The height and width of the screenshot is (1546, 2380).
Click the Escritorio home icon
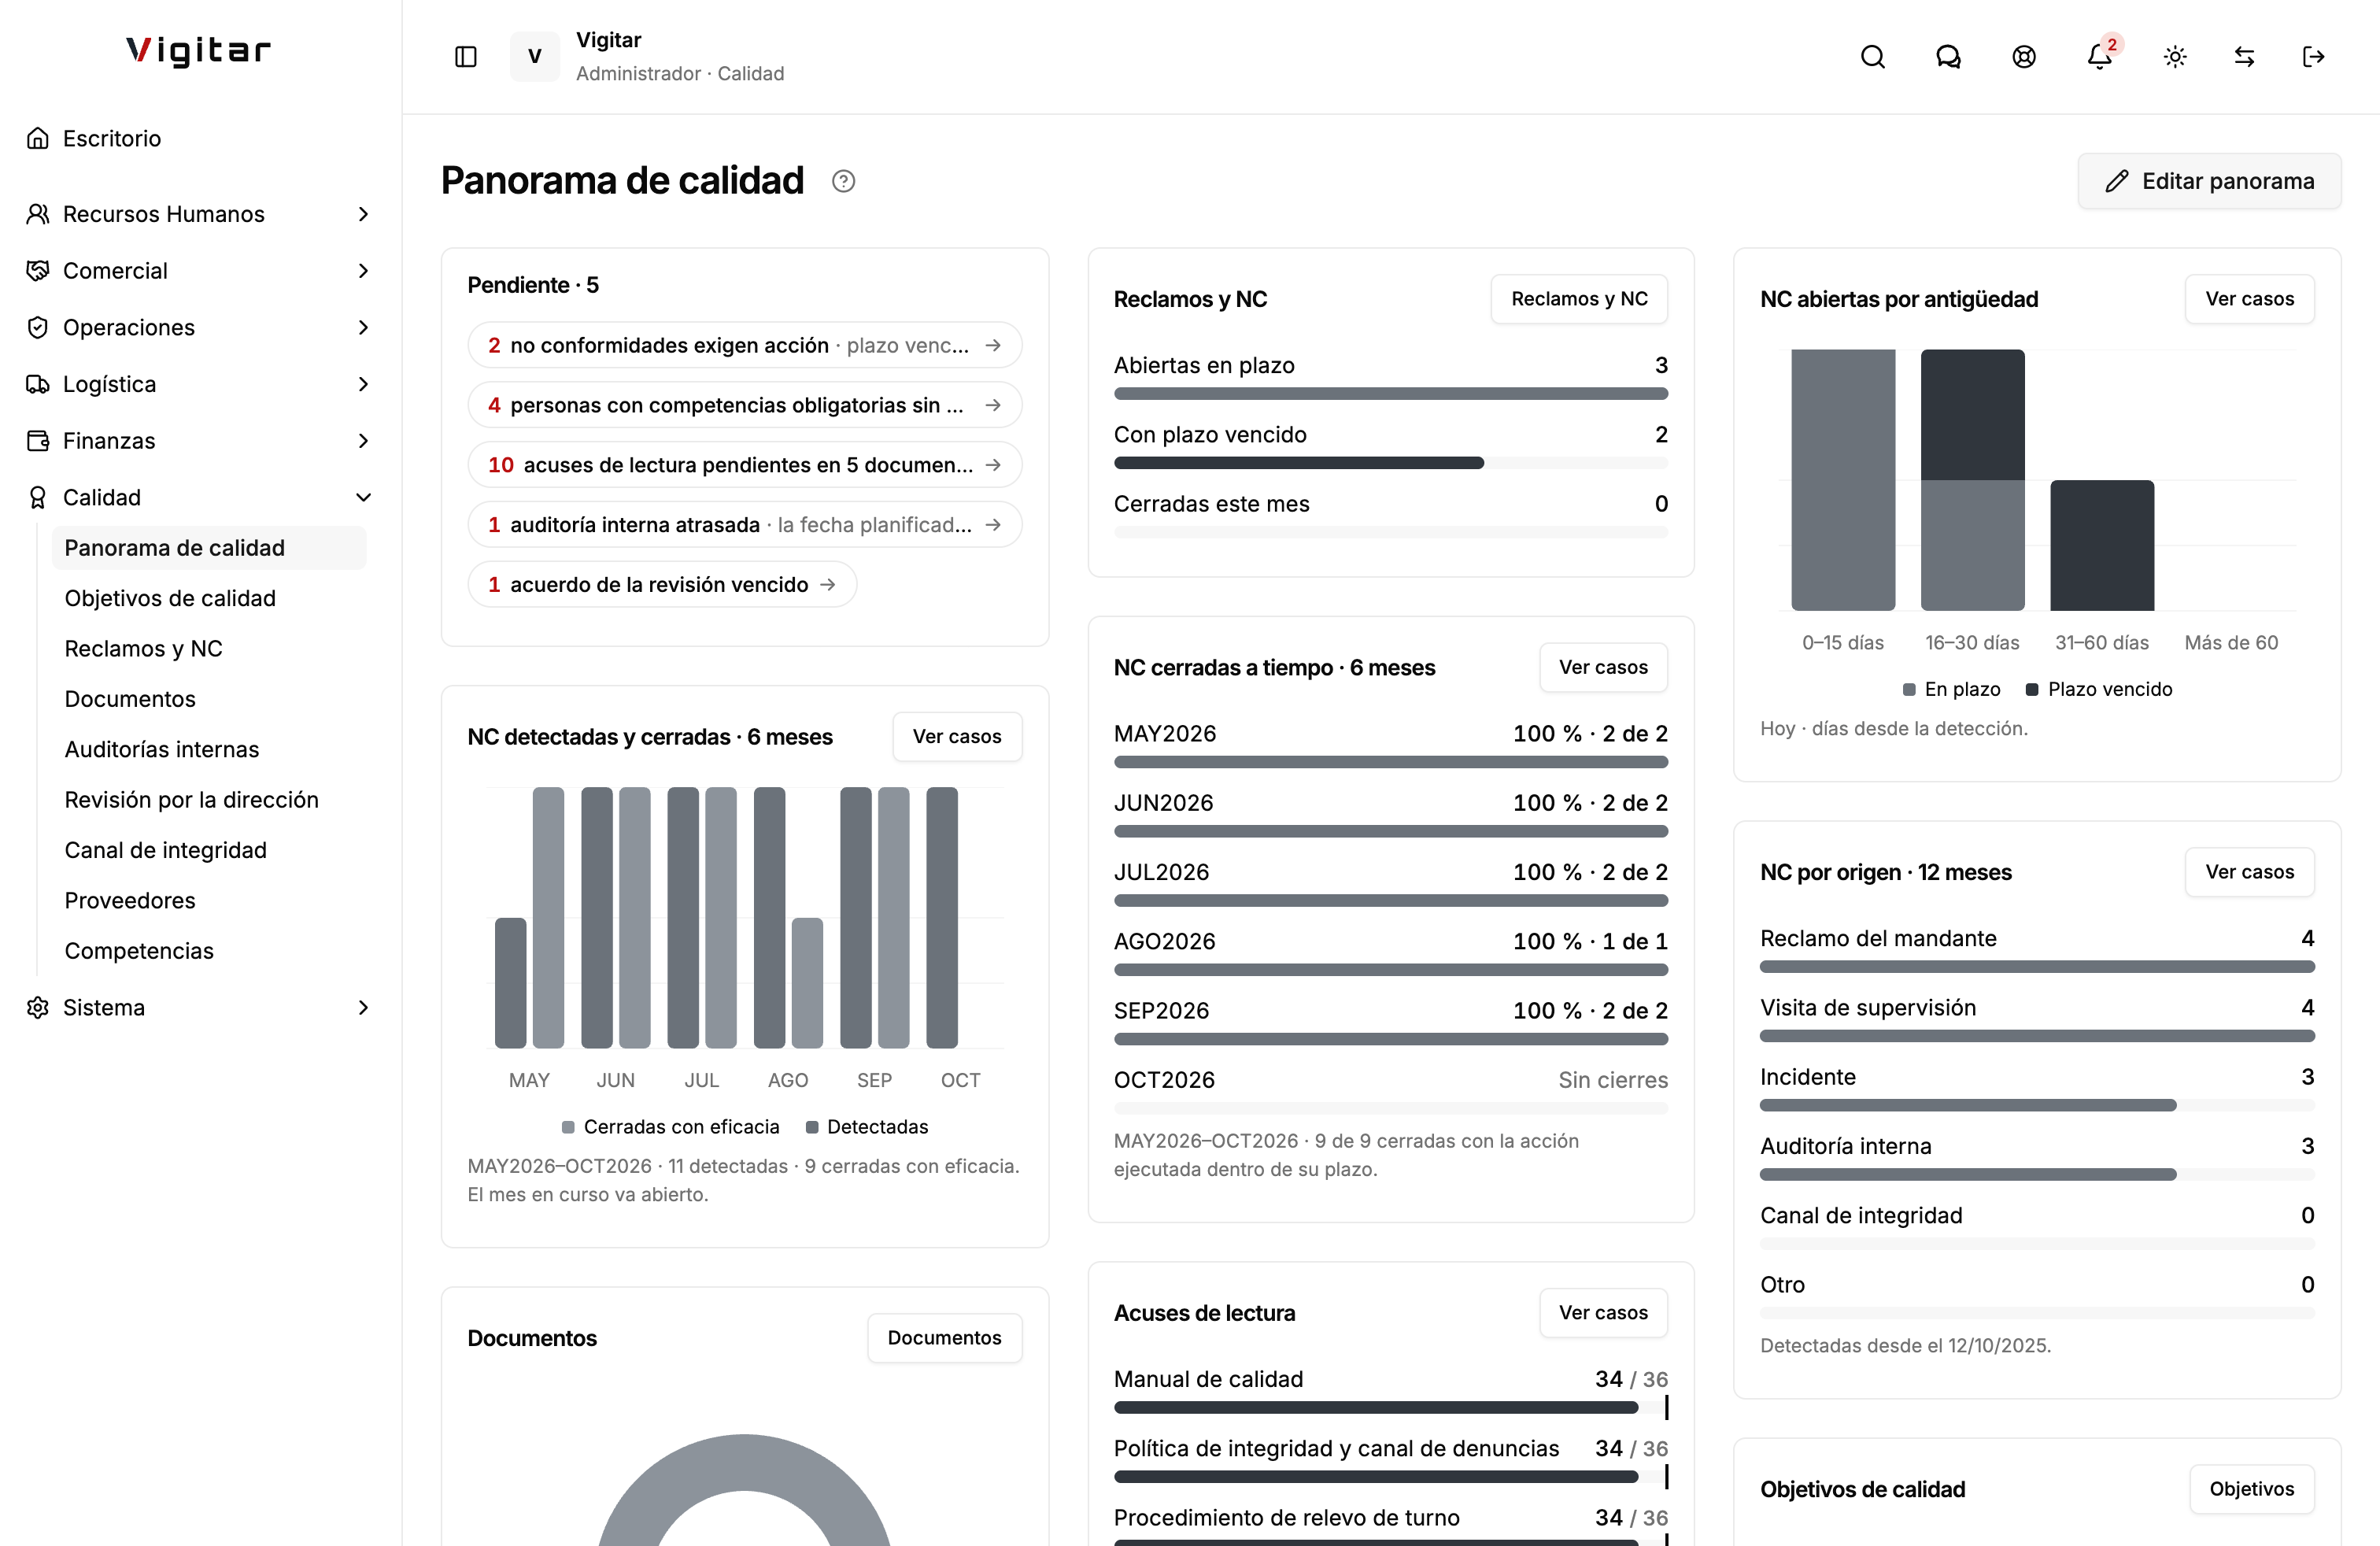pyautogui.click(x=38, y=138)
